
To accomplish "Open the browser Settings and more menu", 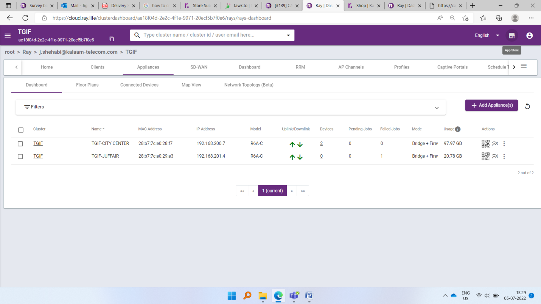I will (x=531, y=18).
